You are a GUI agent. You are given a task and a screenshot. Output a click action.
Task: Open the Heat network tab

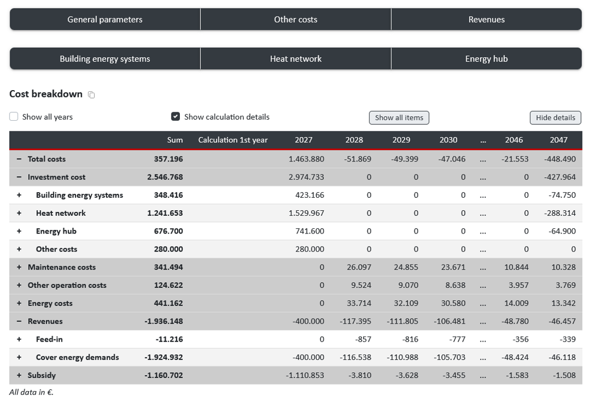[296, 58]
